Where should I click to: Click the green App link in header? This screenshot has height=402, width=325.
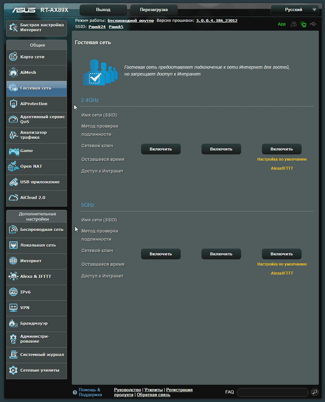click(282, 24)
